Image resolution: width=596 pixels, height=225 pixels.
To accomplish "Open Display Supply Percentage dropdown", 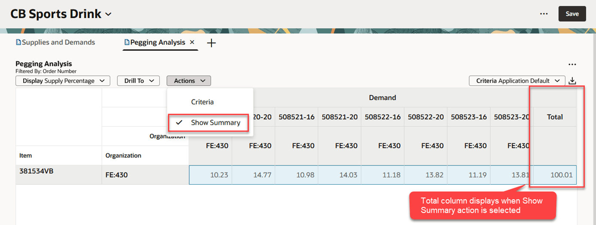I will (63, 81).
